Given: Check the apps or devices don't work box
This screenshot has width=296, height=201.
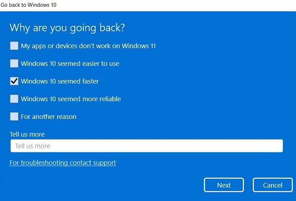Looking at the screenshot, I should point(14,46).
